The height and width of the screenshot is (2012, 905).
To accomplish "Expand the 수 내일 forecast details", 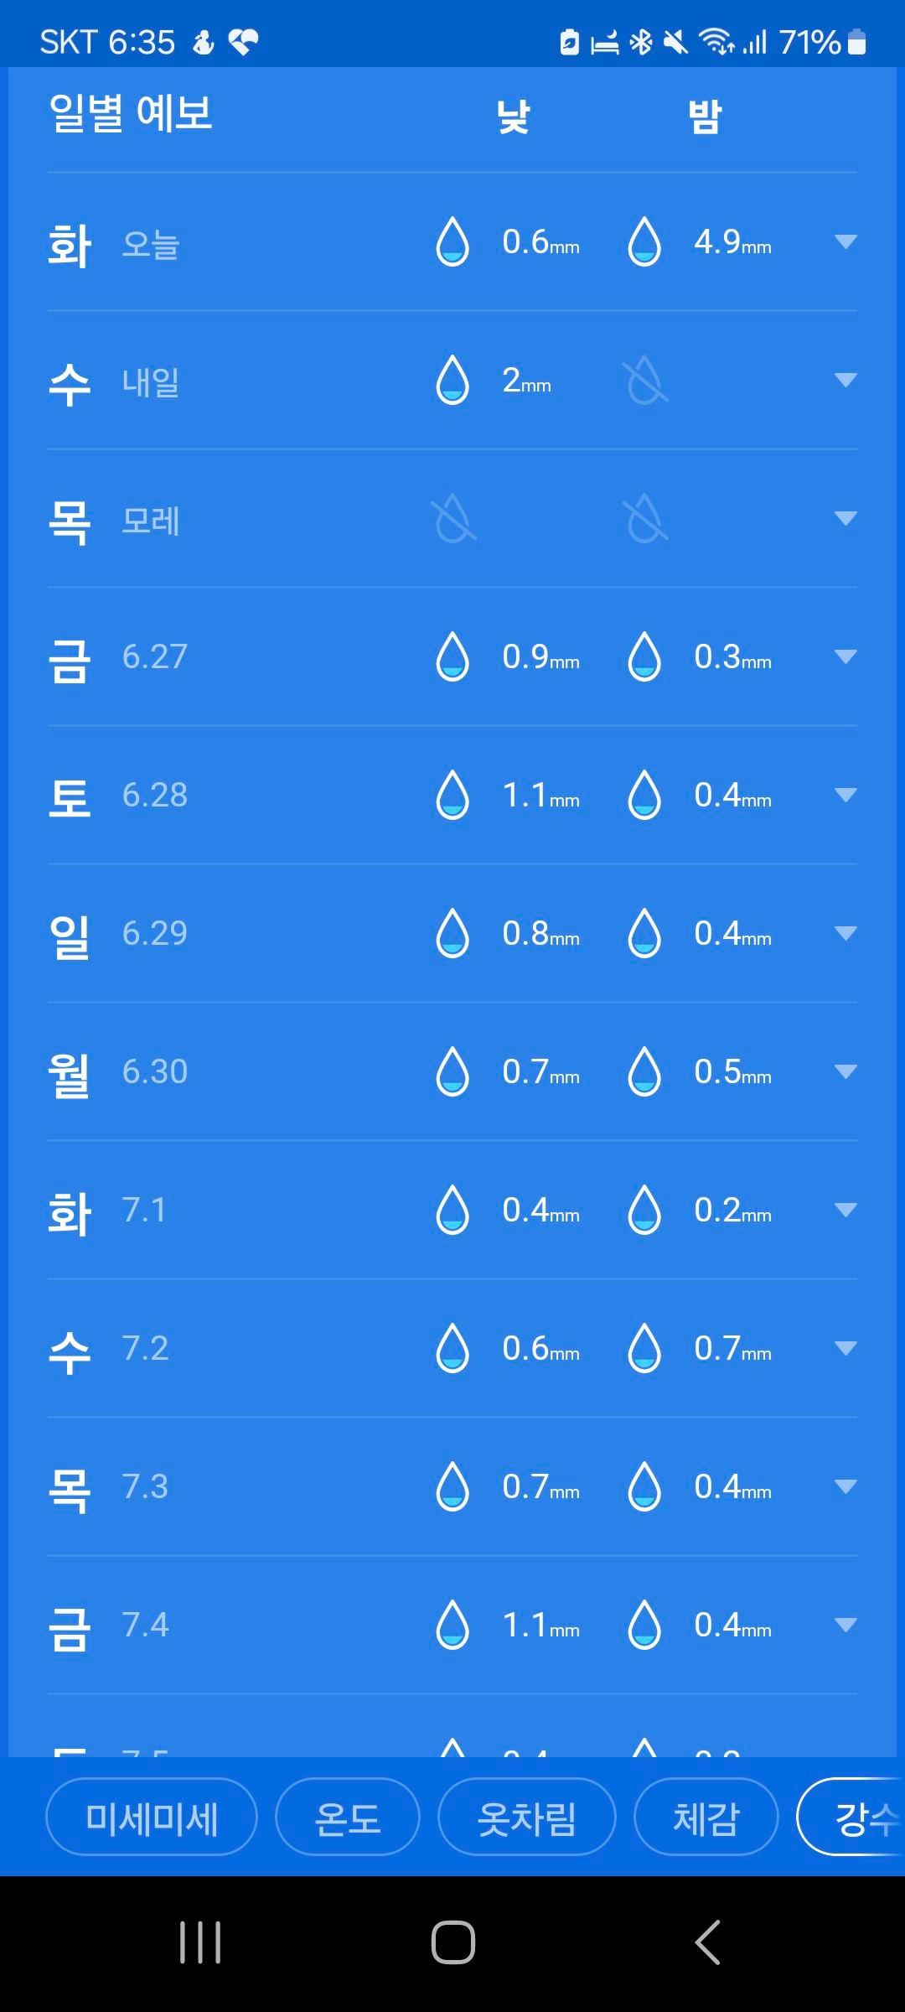I will [846, 380].
